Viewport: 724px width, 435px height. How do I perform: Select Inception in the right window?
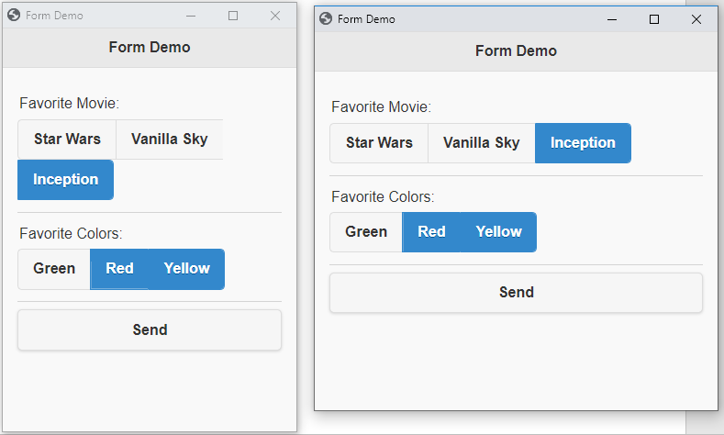coord(583,143)
